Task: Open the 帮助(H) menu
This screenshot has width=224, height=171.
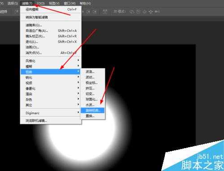Action: (x=85, y=3)
